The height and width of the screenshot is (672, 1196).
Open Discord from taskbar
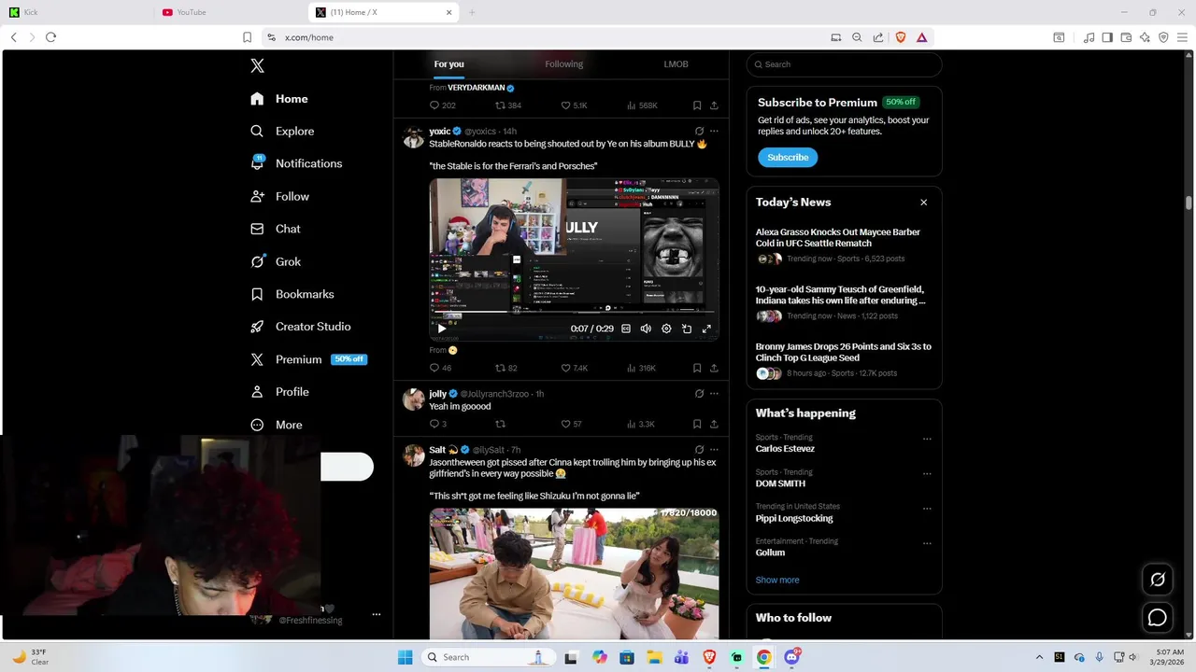pyautogui.click(x=791, y=657)
